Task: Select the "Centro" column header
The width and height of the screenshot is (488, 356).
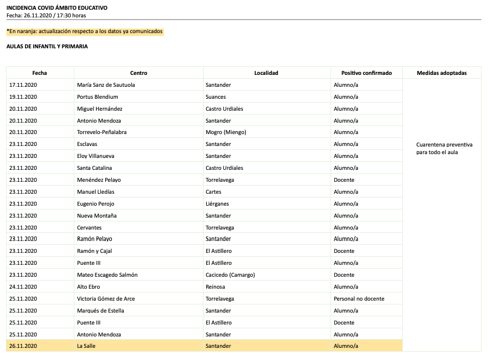Action: 138,73
